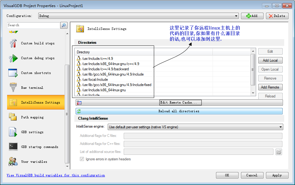Select /usr/local/include directory entry
Screen dimensions: 295x185
pyautogui.click(x=95, y=80)
